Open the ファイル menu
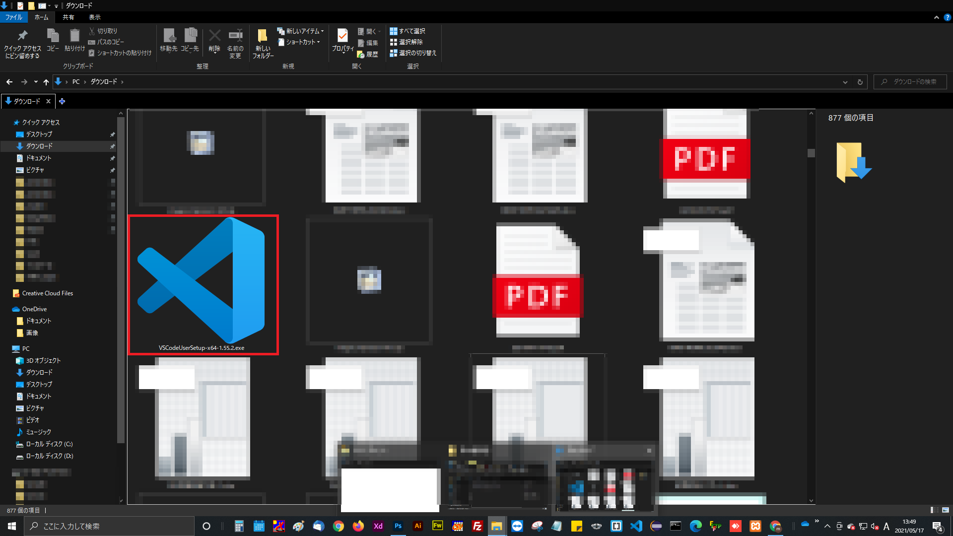 [14, 17]
